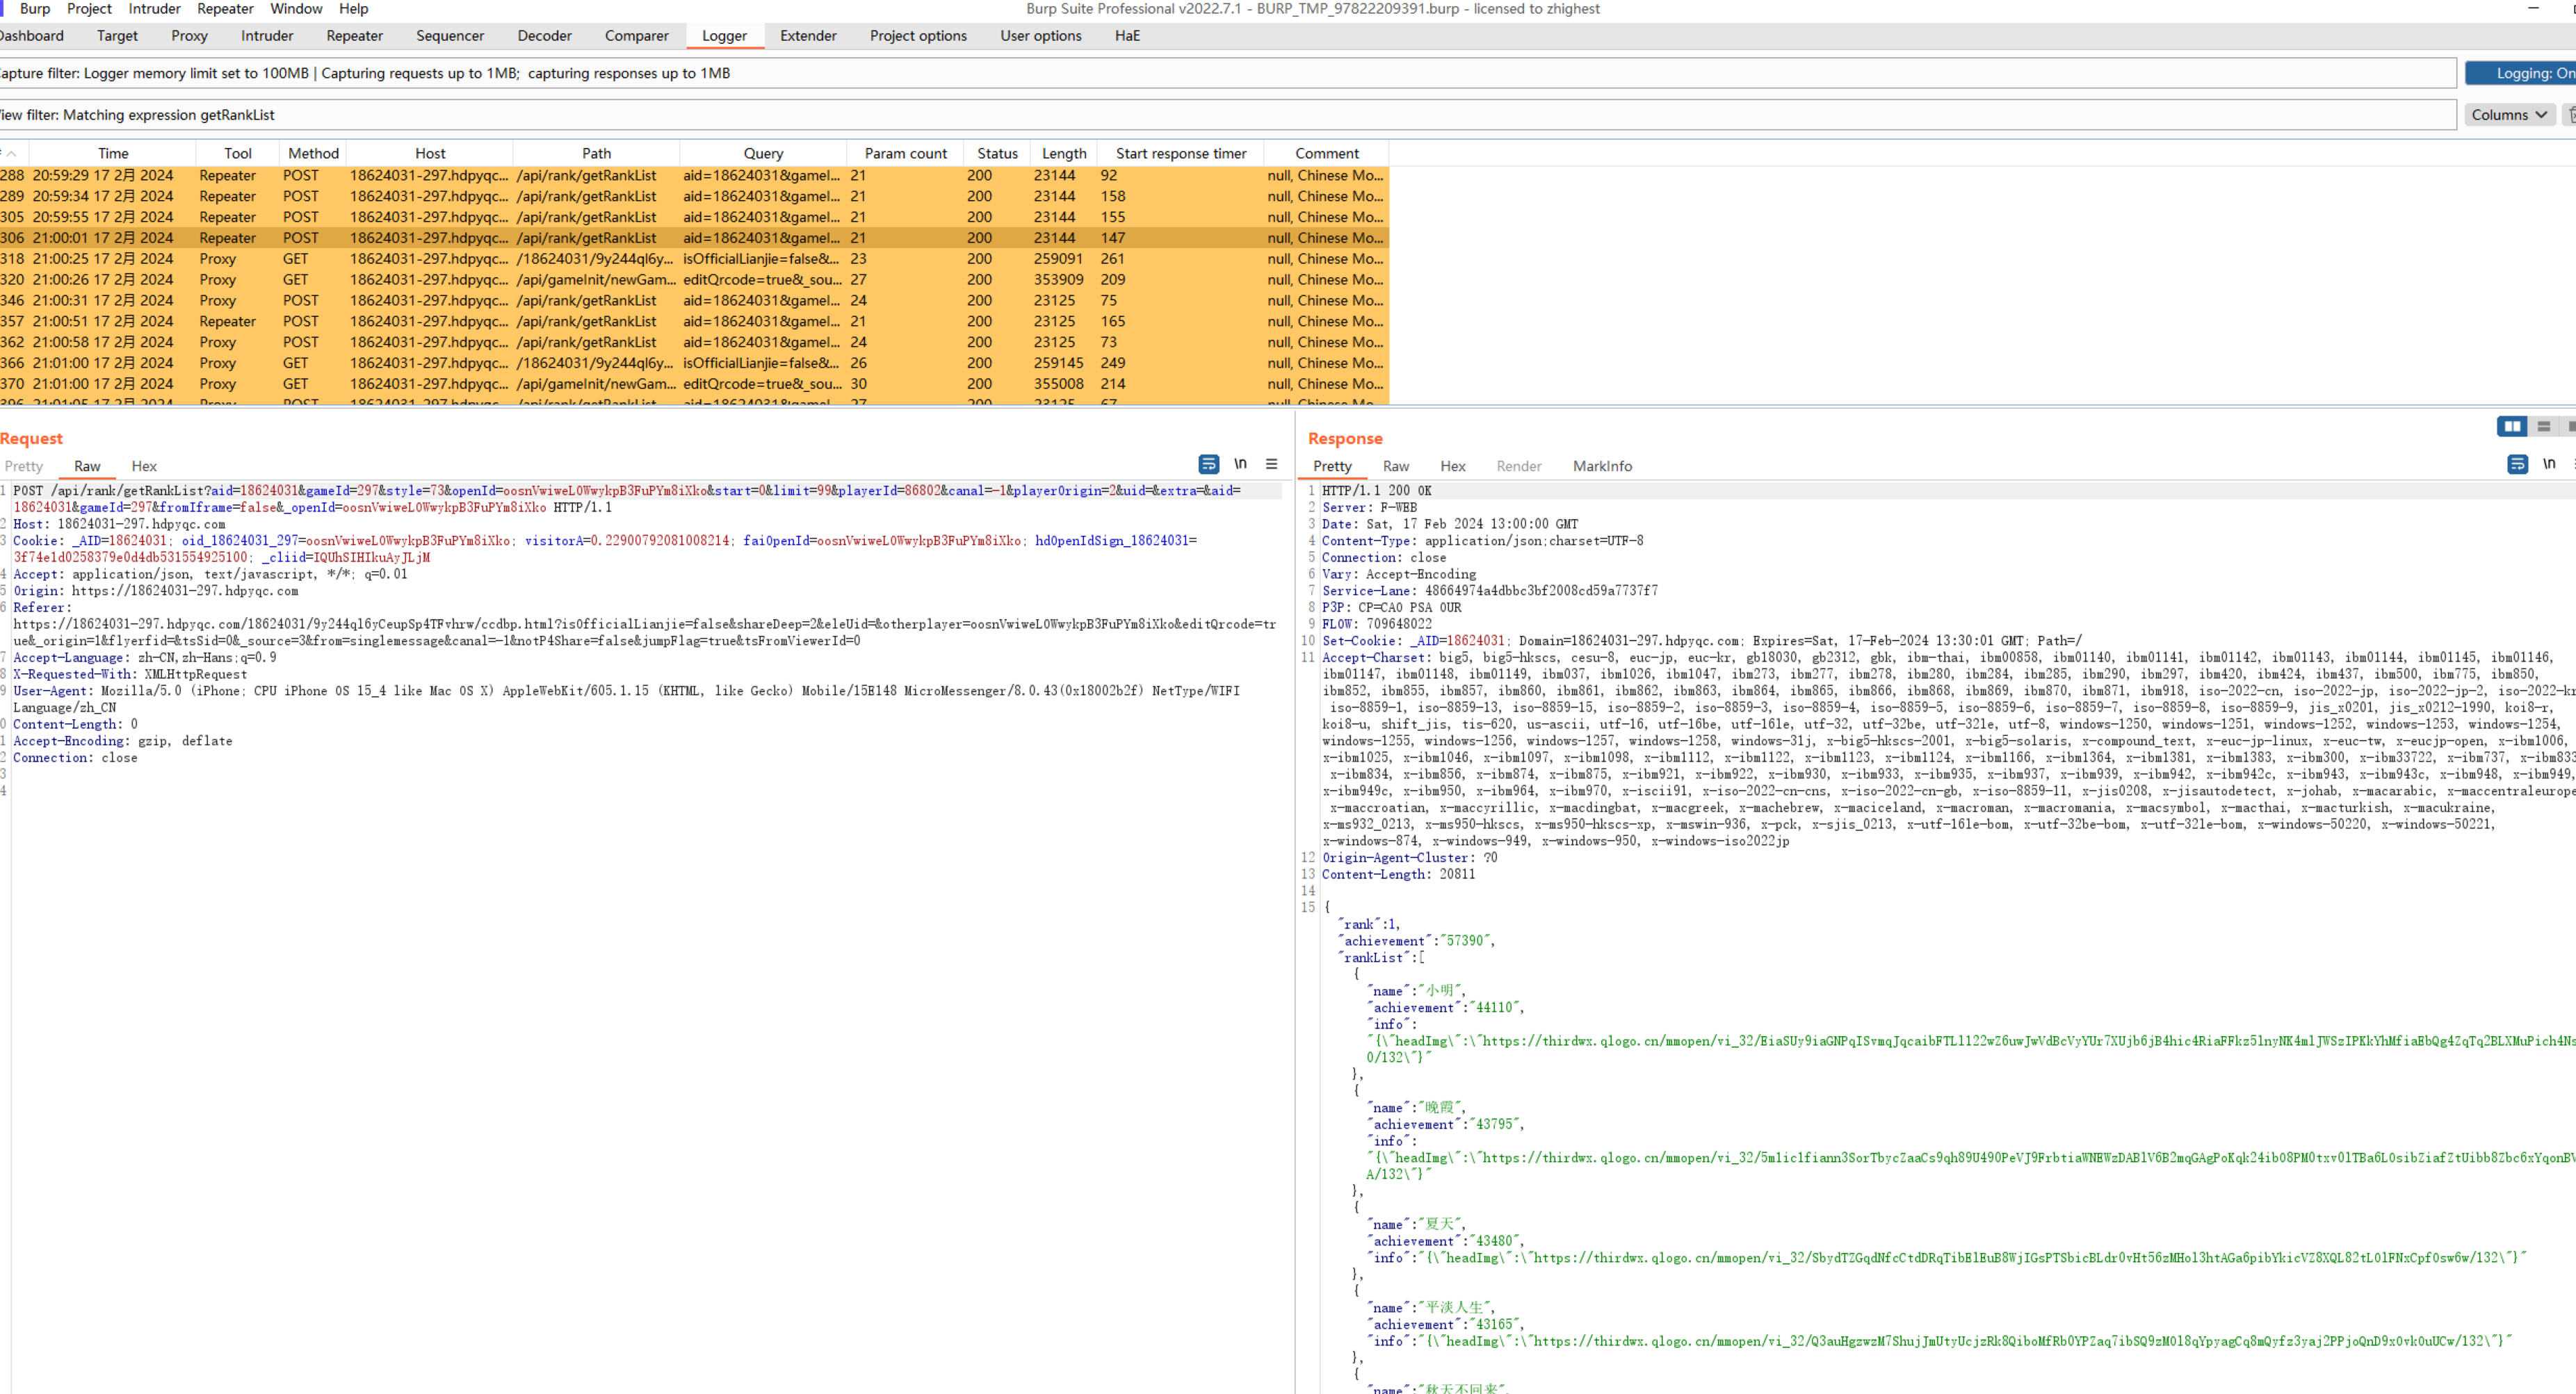
Task: Switch to the Repeater tool tab
Action: point(354,36)
